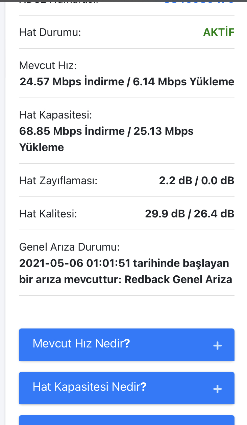The height and width of the screenshot is (425, 247).
Task: Select the 29.9 dB / 26.4 dB value
Action: coord(189,214)
